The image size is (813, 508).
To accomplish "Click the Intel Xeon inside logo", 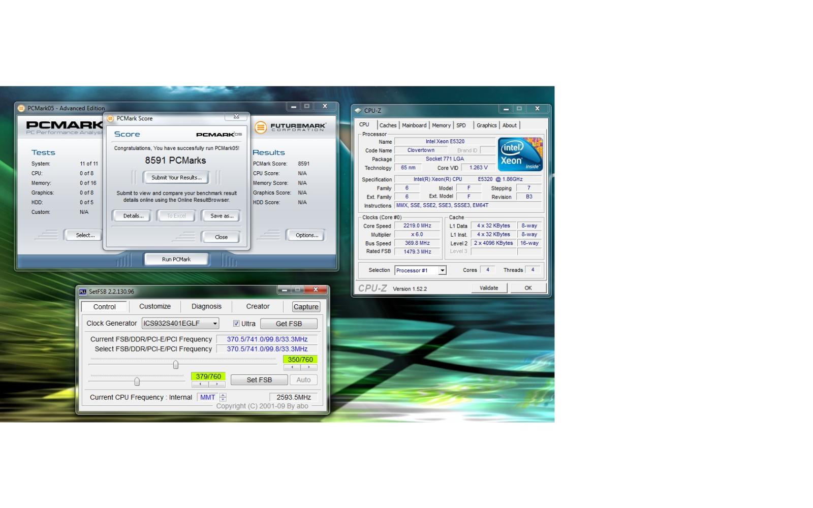I will coord(520,154).
